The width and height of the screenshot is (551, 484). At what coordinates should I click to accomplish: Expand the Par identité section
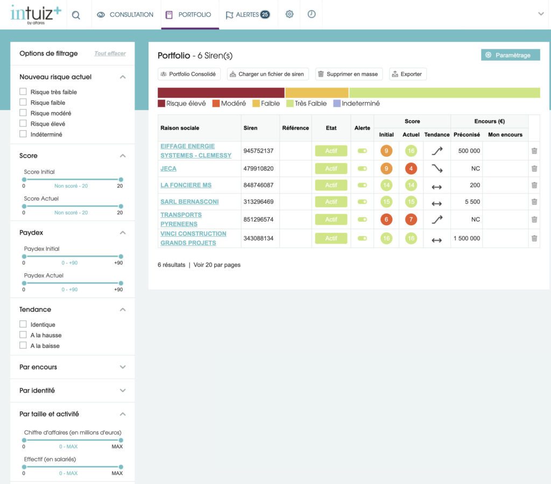point(123,390)
